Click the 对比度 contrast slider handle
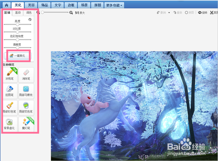The image size is (218, 161). (17, 32)
